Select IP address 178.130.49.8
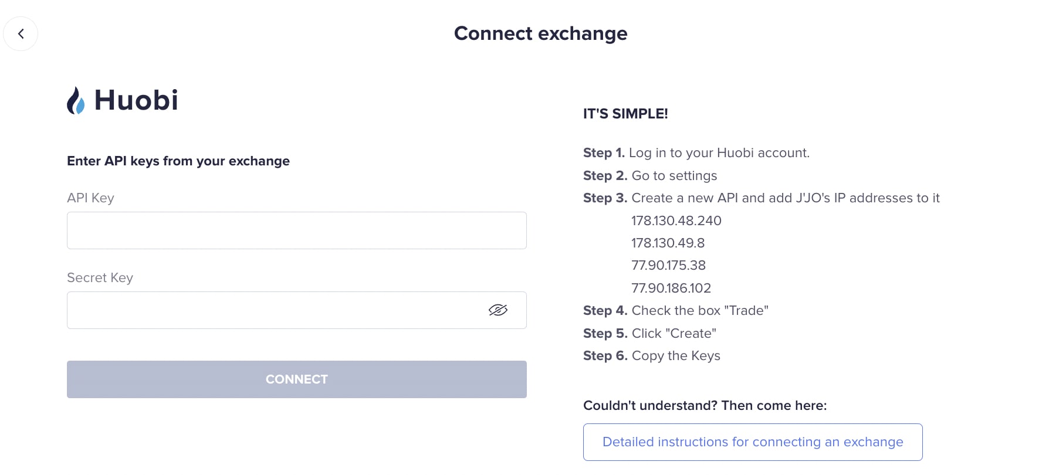The width and height of the screenshot is (1049, 475). point(668,243)
